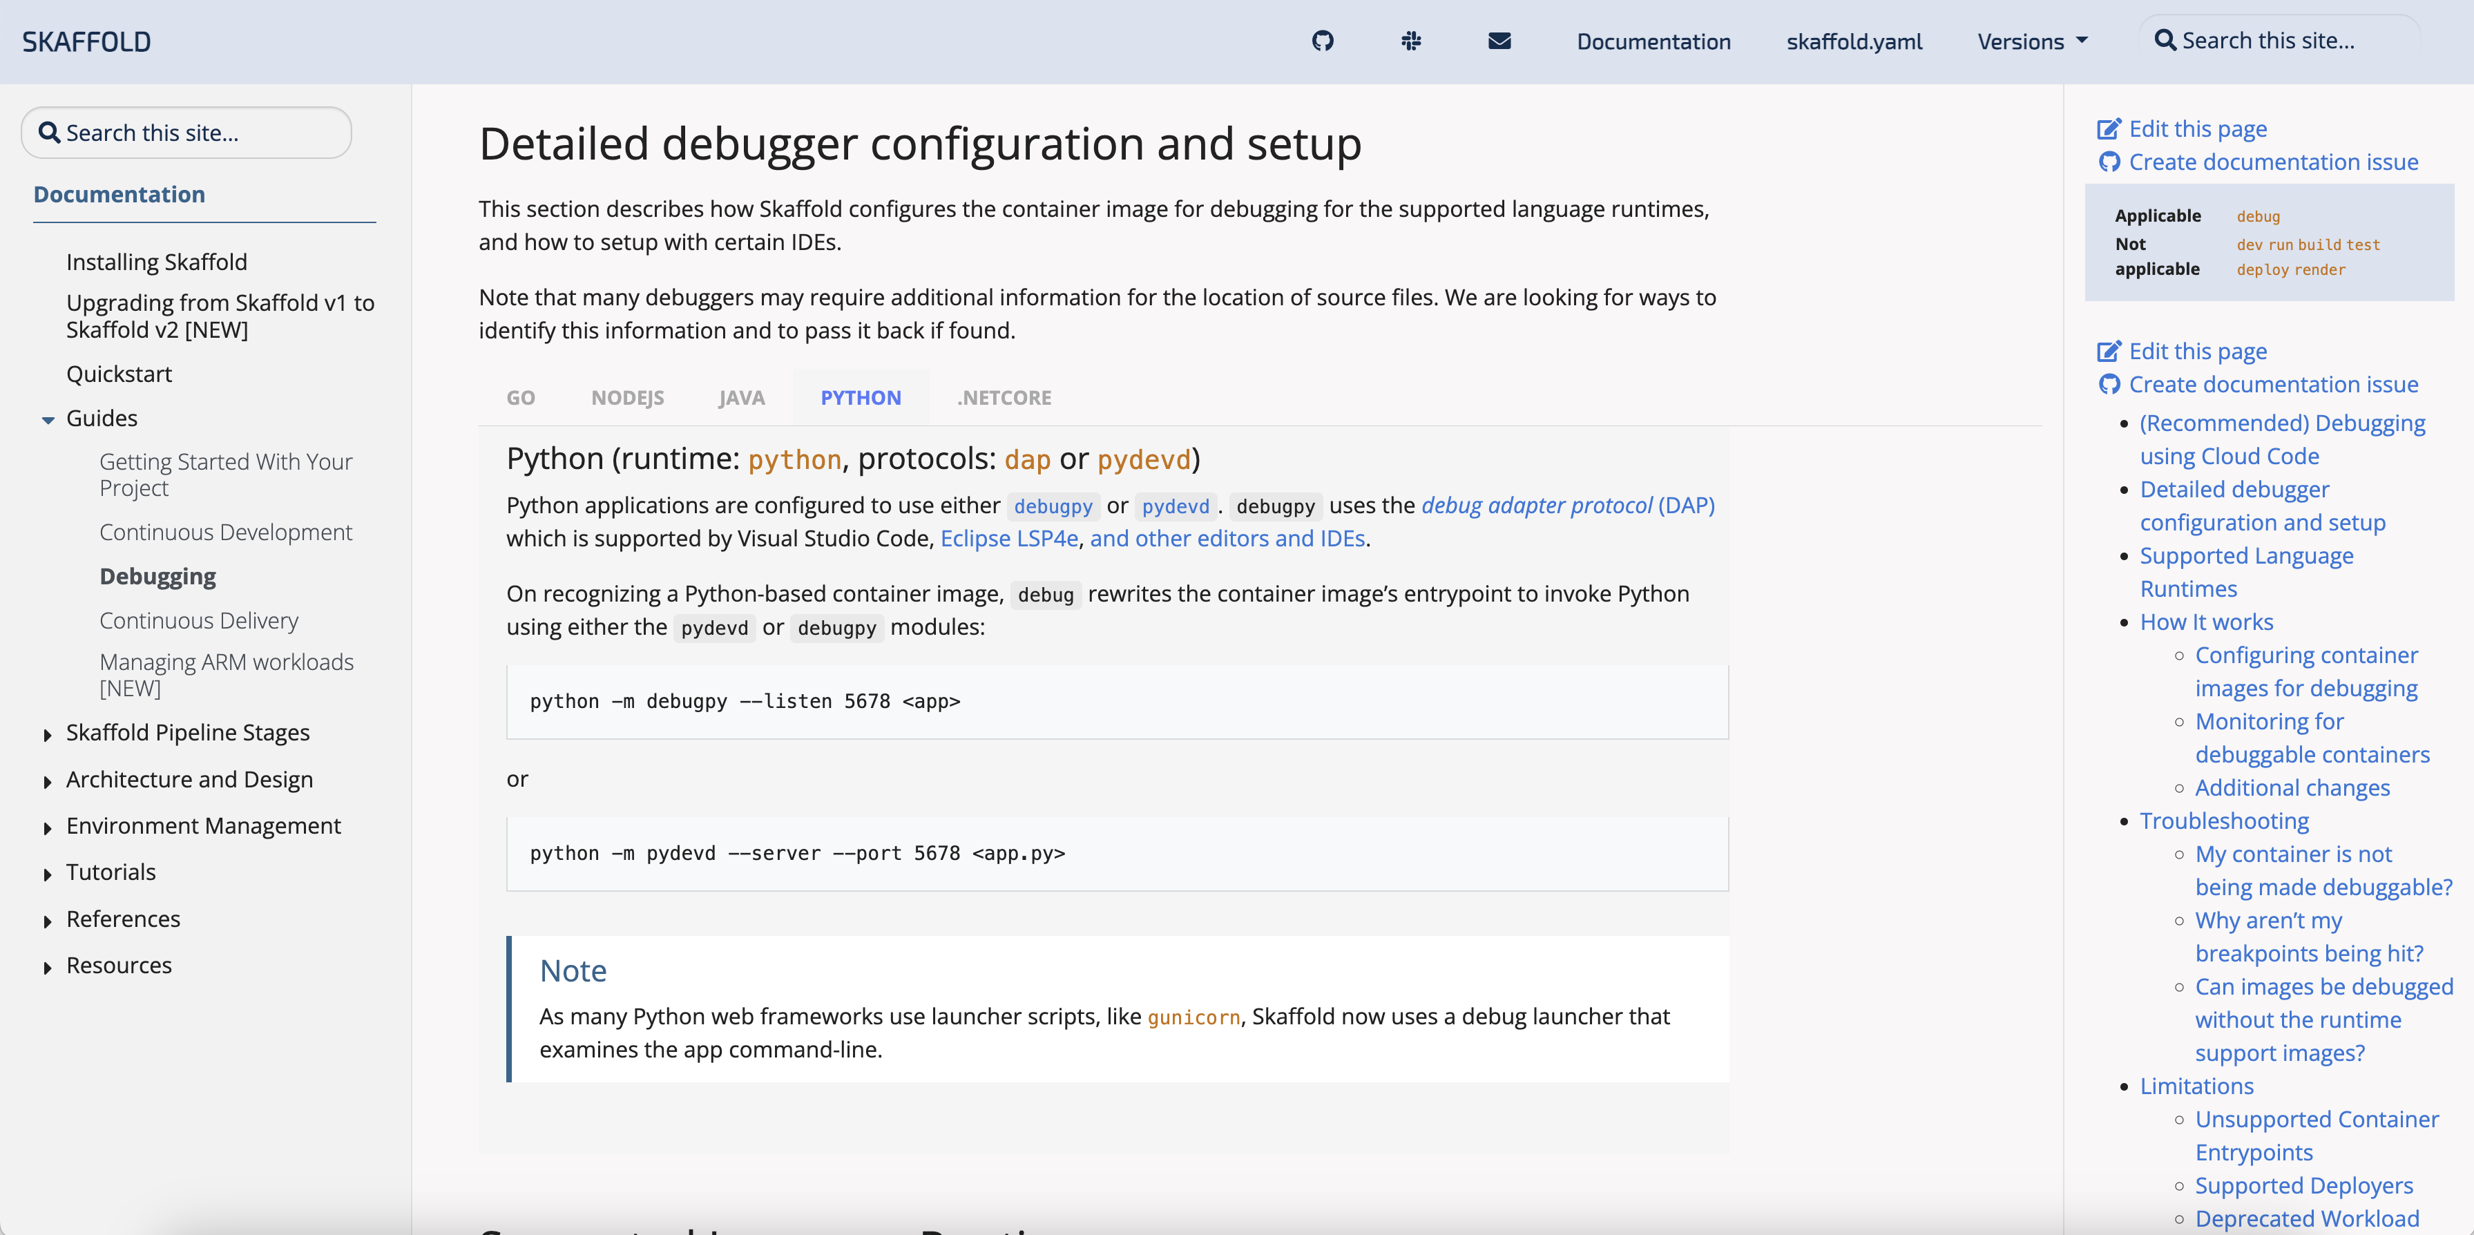Jump to Configuring container images for debugging
Screen dimensions: 2474x1235
[x=2306, y=671]
